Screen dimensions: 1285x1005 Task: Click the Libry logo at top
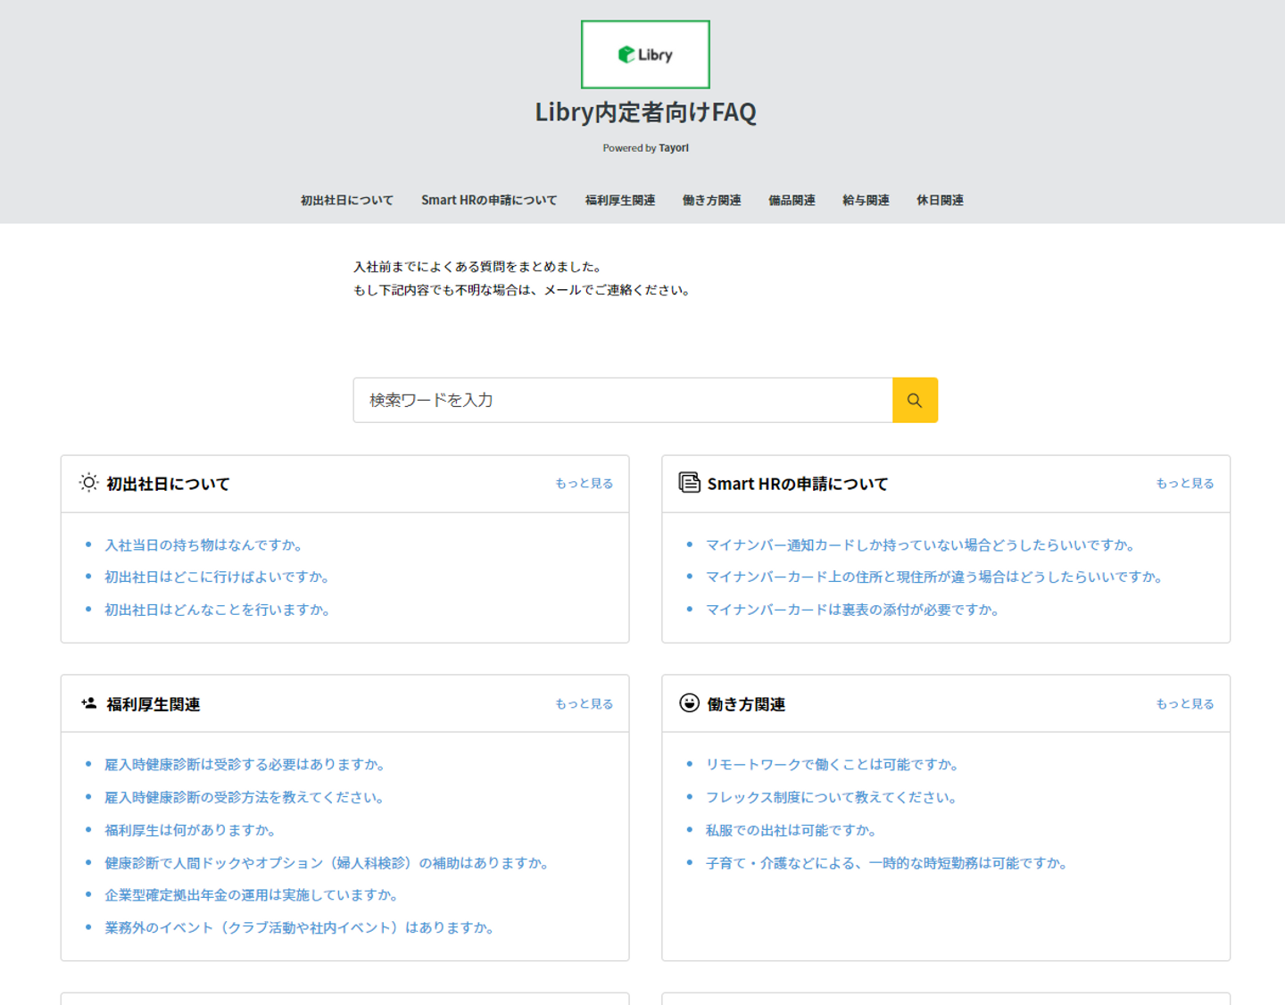point(645,54)
